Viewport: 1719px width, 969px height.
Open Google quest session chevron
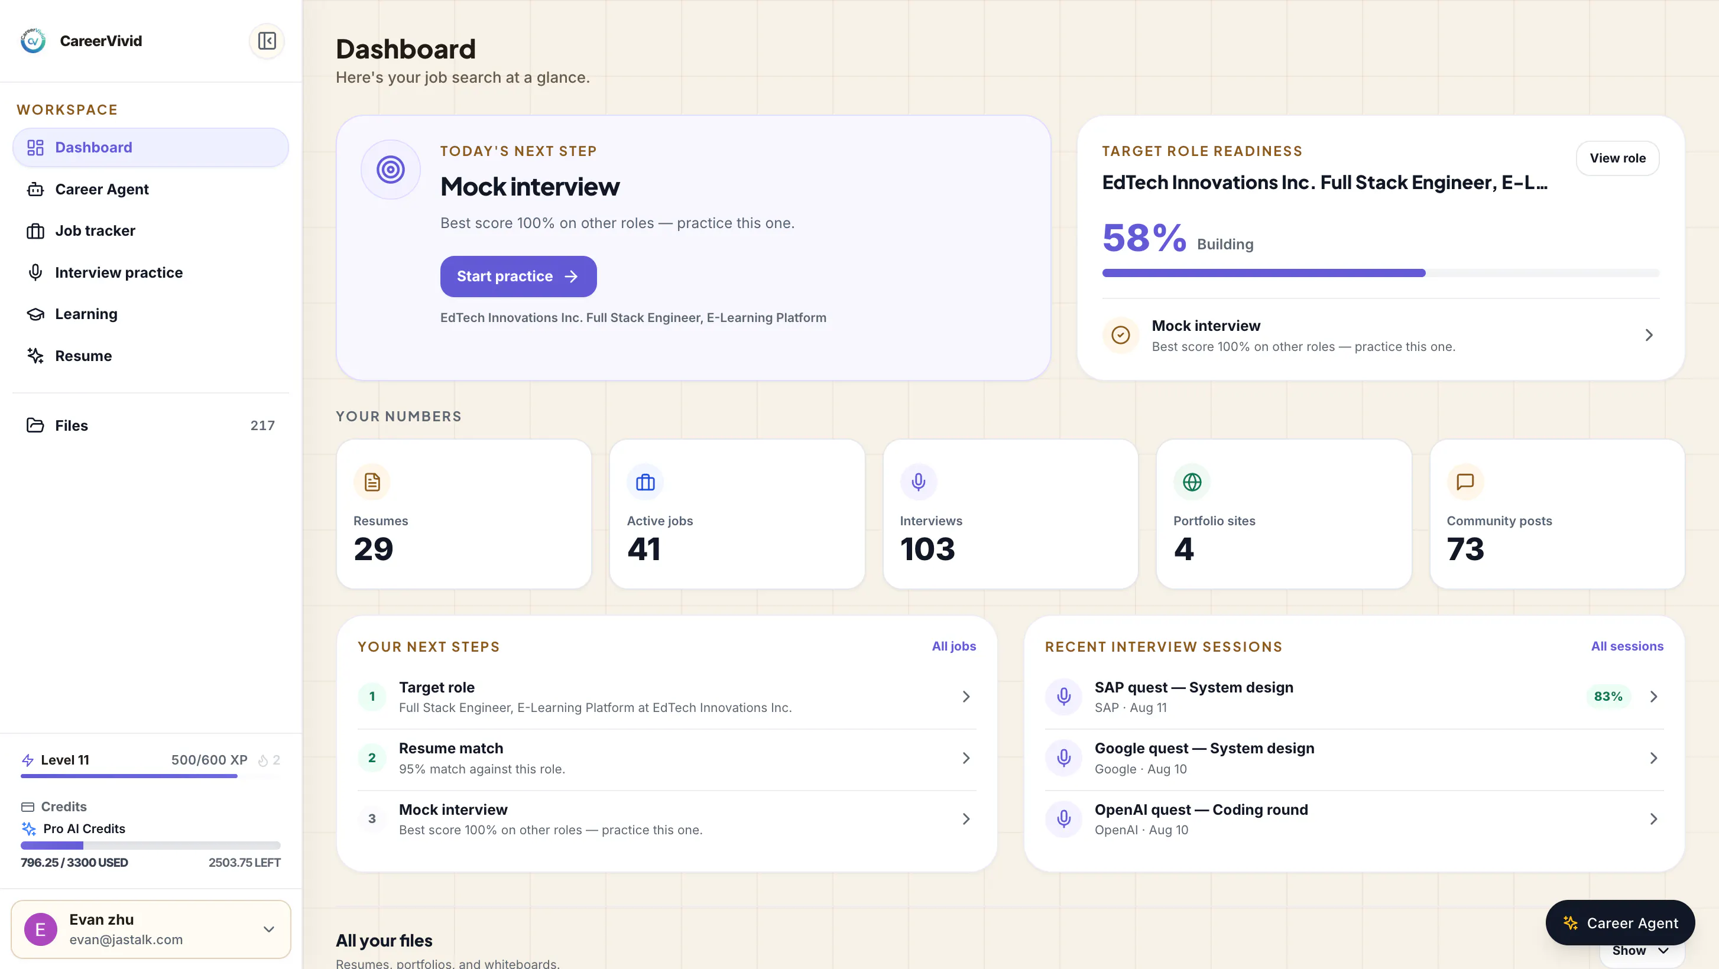(1653, 758)
